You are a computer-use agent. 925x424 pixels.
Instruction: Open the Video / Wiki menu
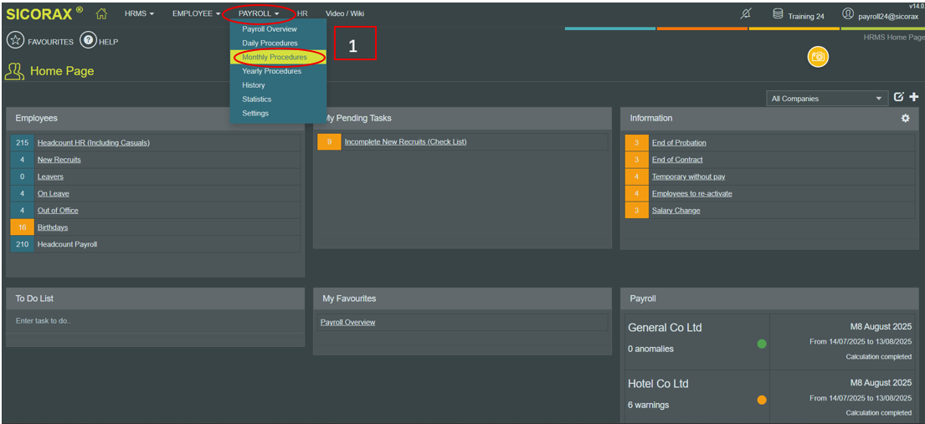point(345,13)
